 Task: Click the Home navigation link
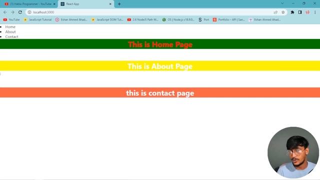coord(10,27)
